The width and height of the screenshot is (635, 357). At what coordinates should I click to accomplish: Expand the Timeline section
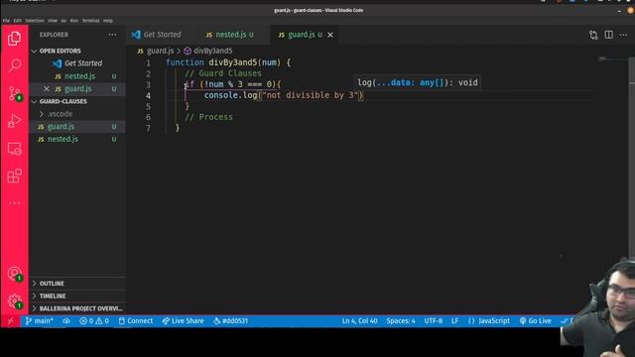(x=53, y=296)
